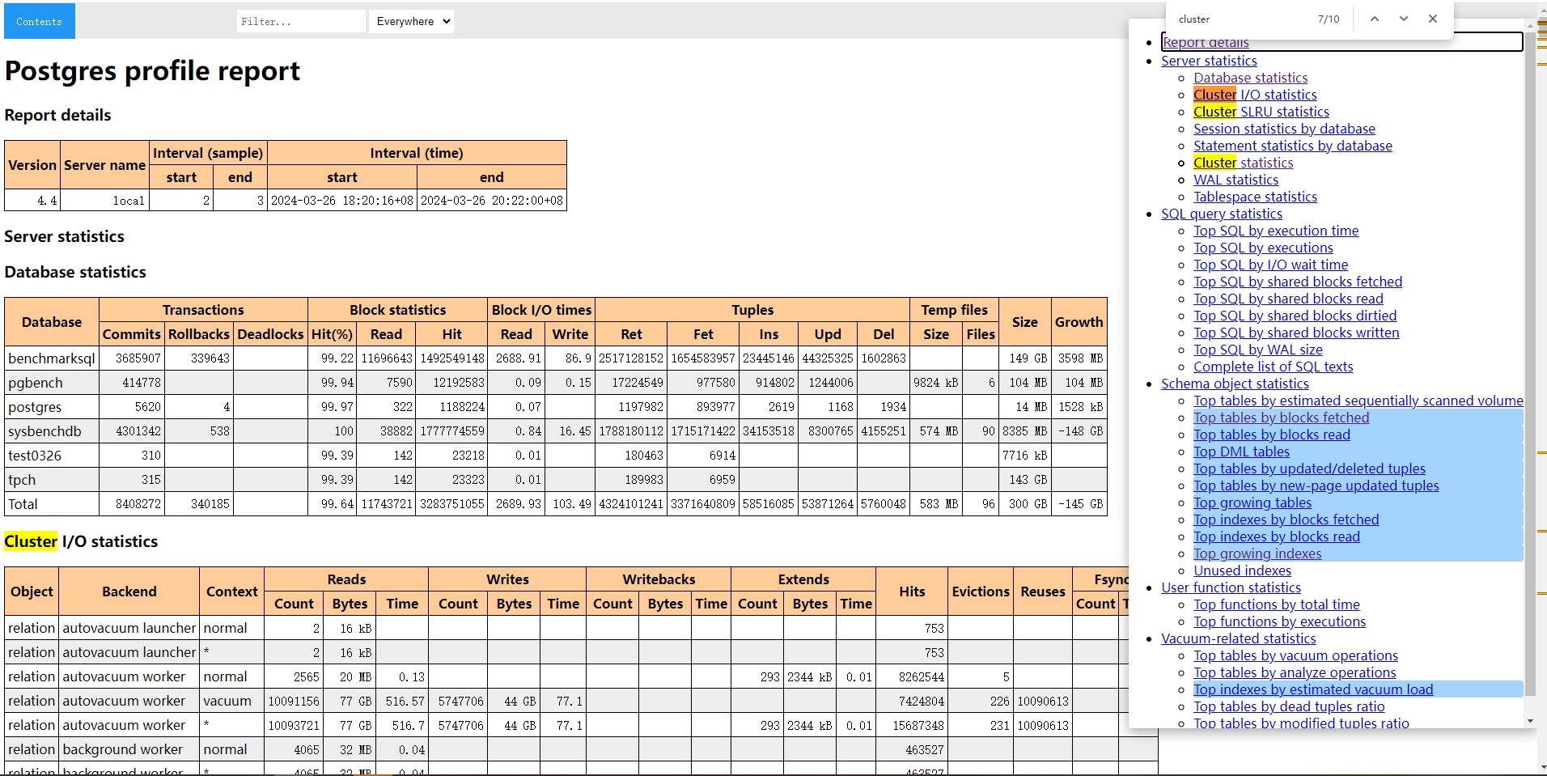Open Top SQL by shared blocks read
The height and width of the screenshot is (776, 1547).
[1288, 299]
